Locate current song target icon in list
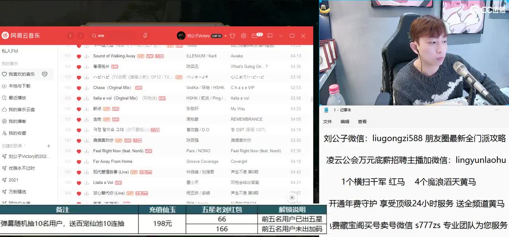This screenshot has height=237, width=509. coord(292,197)
